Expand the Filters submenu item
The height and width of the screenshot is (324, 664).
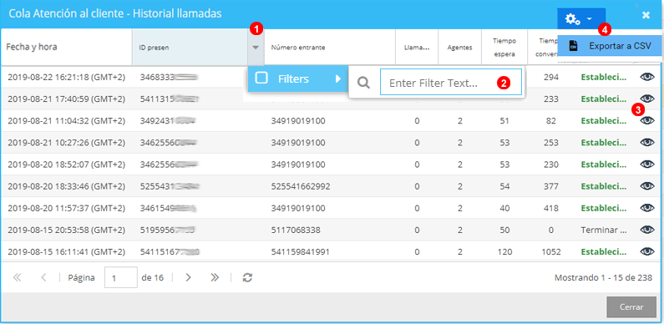298,78
